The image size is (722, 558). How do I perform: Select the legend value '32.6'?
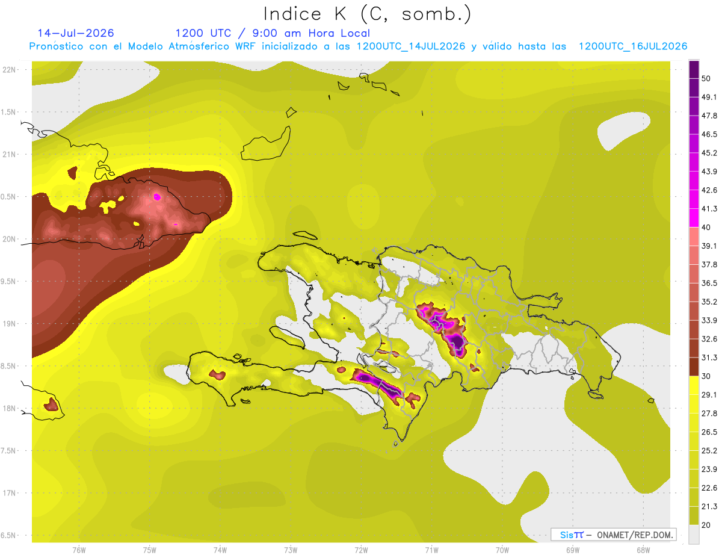click(x=709, y=339)
